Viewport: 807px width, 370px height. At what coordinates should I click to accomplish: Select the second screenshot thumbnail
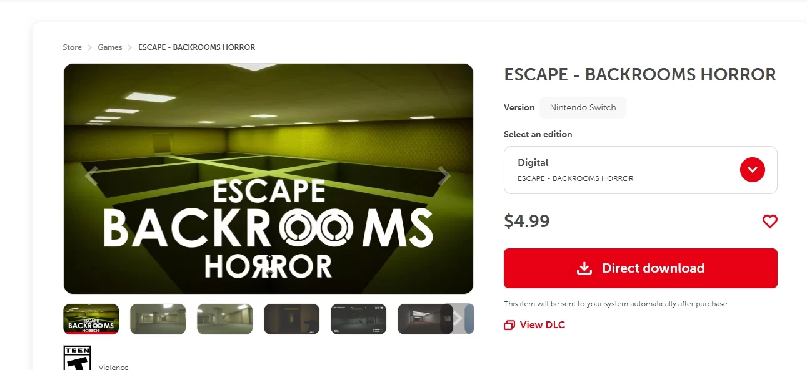coord(158,319)
